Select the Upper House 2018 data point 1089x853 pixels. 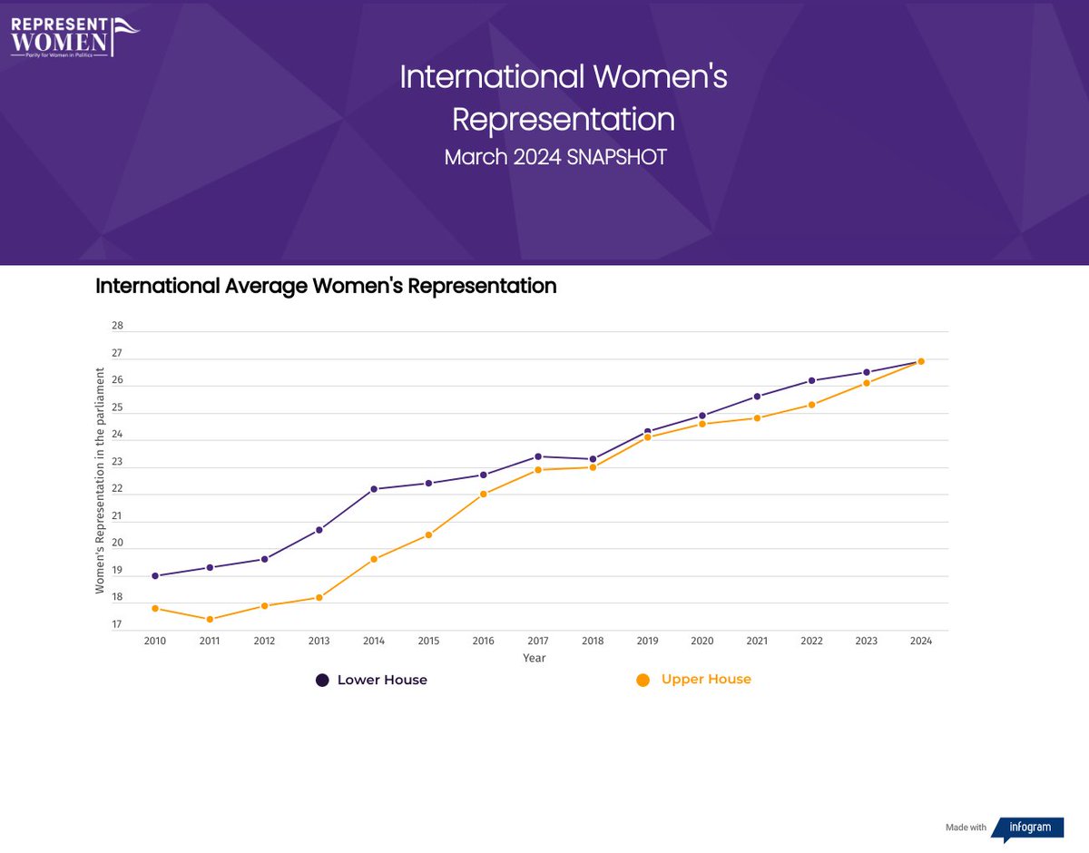point(593,467)
